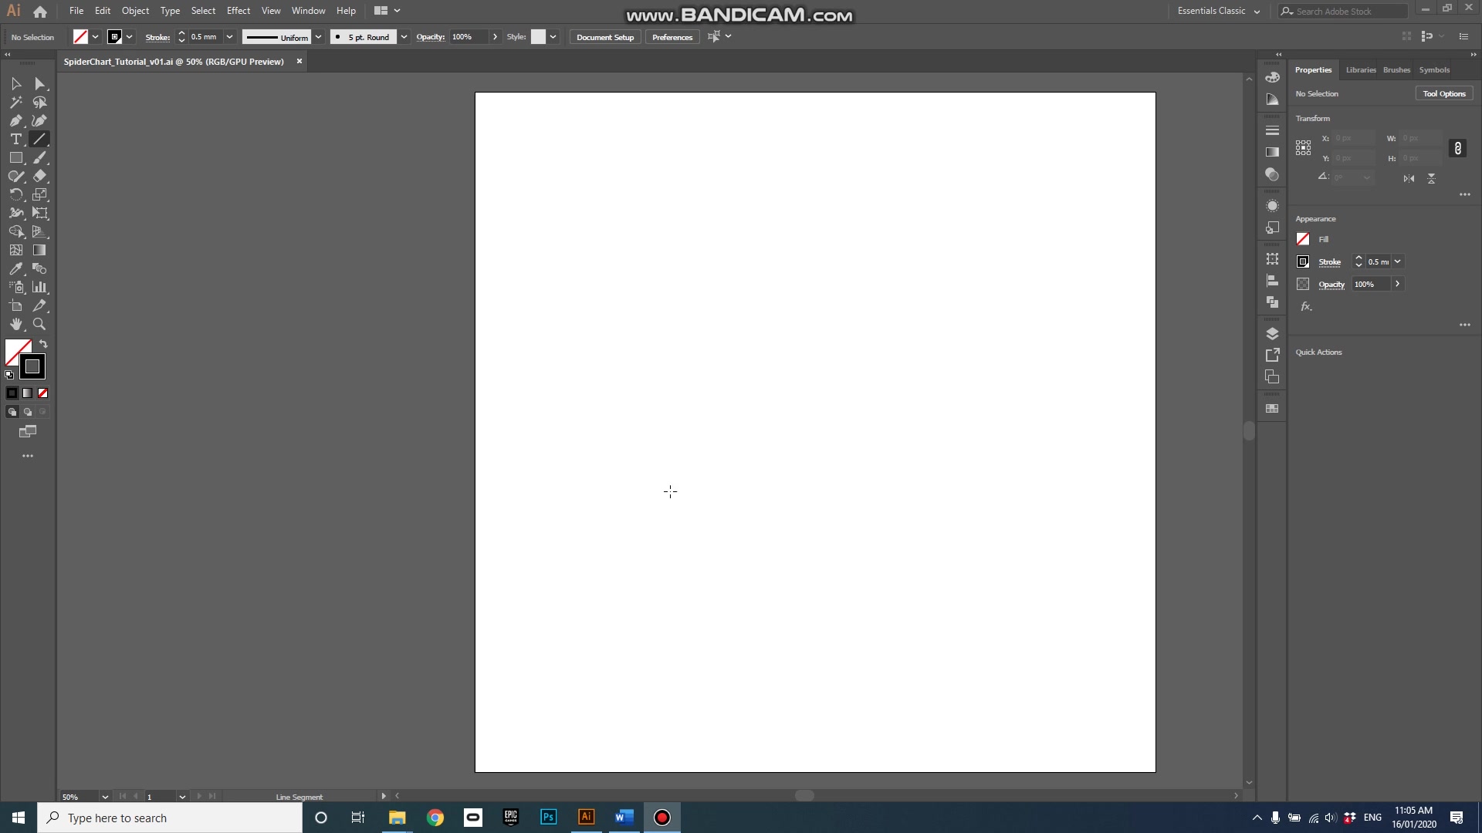Viewport: 1482px width, 833px height.
Task: Open the Effect menu
Action: coord(239,11)
